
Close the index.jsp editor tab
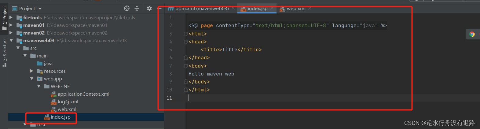(272, 9)
